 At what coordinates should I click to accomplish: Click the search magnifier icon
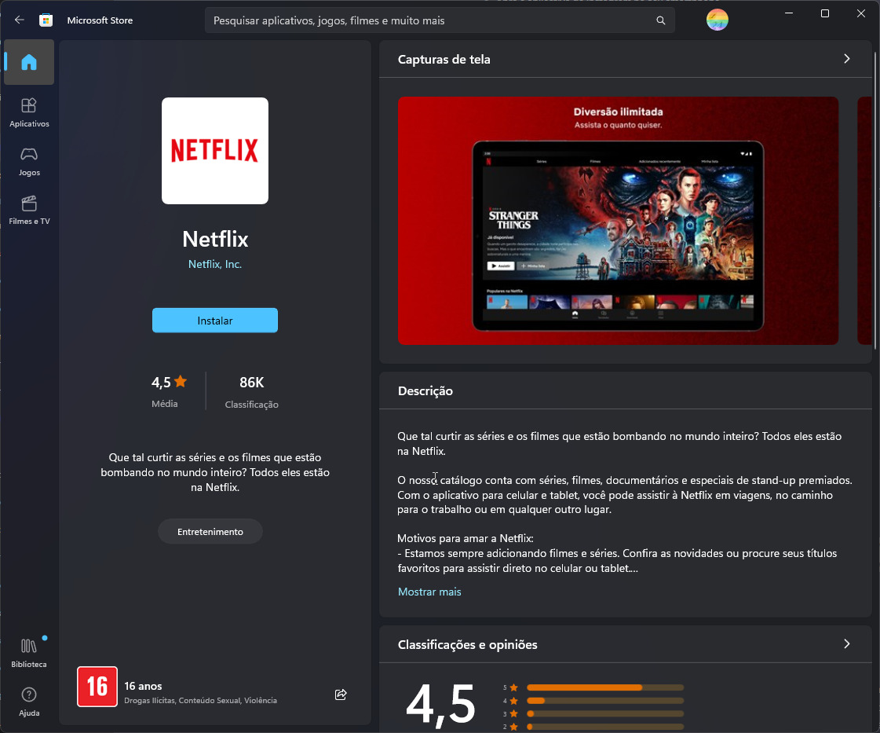[660, 20]
